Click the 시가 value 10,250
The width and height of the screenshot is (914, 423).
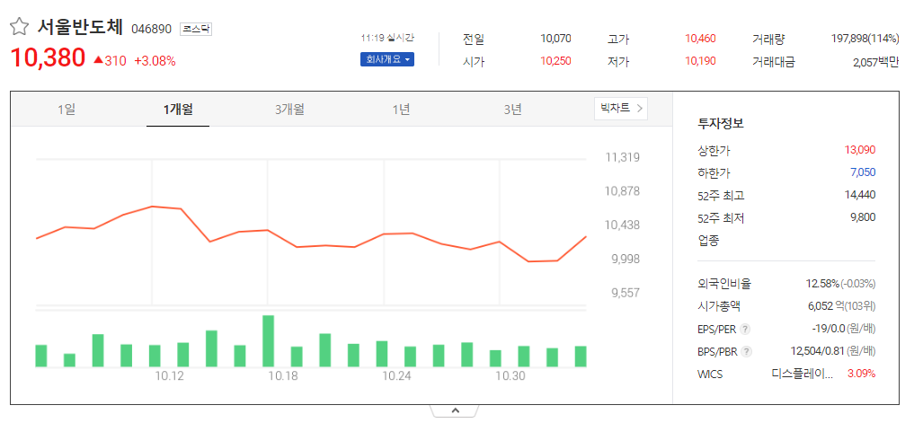[x=555, y=61]
